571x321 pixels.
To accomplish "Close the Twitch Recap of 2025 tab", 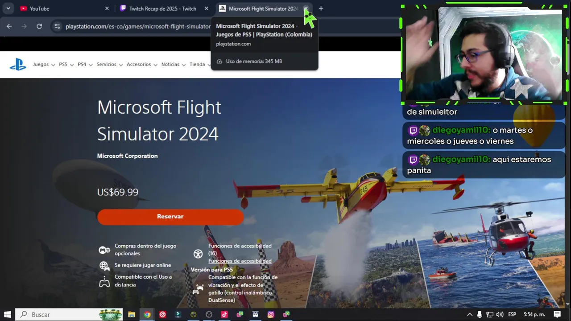I will [x=206, y=8].
